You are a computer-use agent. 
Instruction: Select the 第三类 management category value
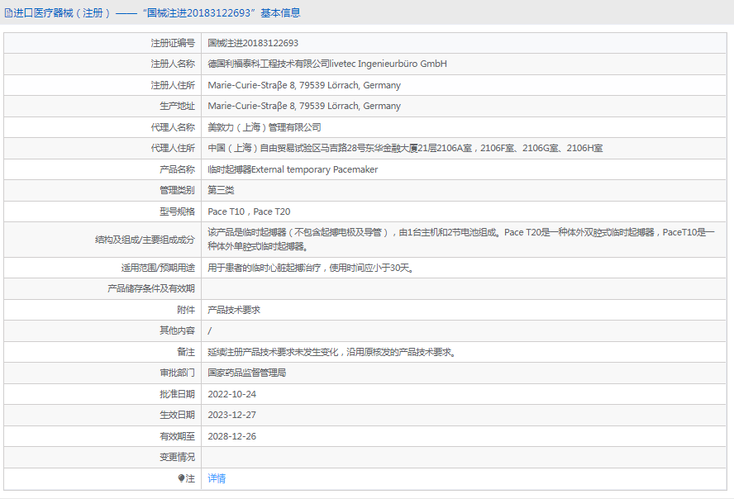tap(221, 190)
